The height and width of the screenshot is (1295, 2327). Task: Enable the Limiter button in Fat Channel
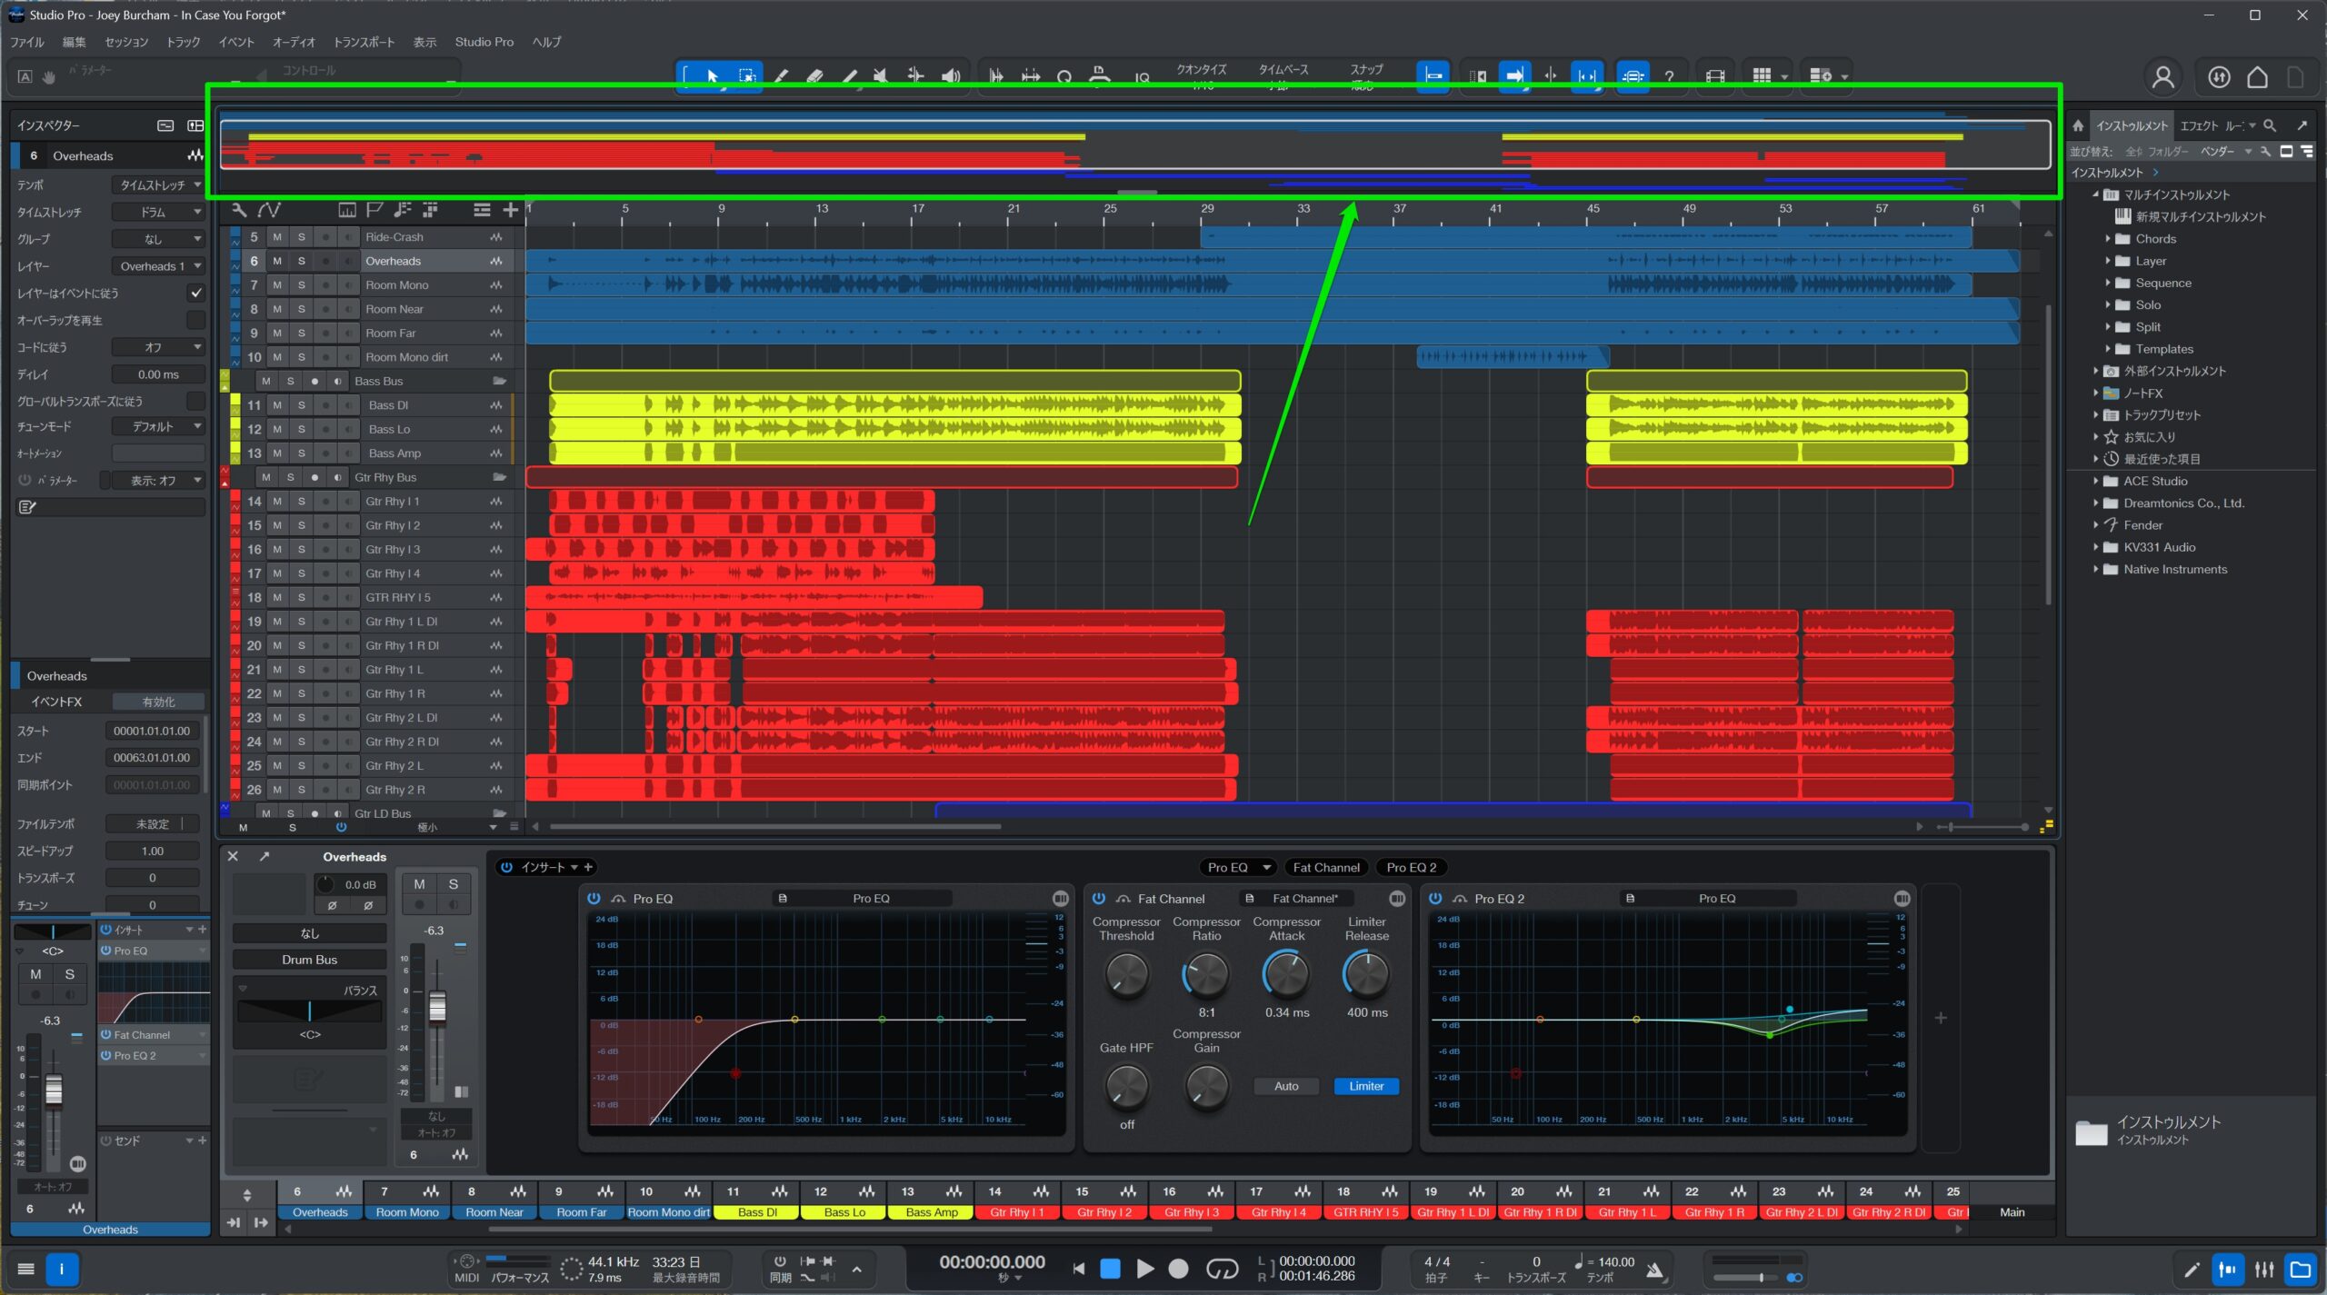[x=1365, y=1086]
